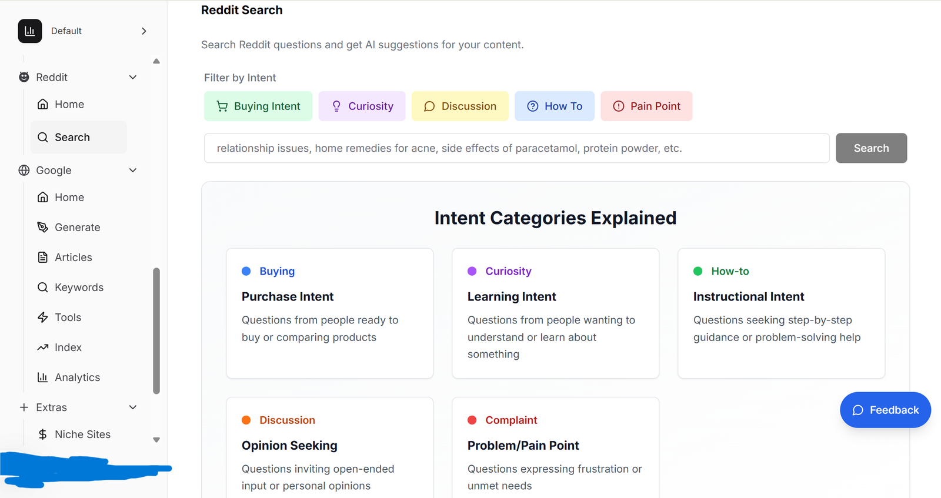Open Niche Sites under Extras

pos(82,435)
